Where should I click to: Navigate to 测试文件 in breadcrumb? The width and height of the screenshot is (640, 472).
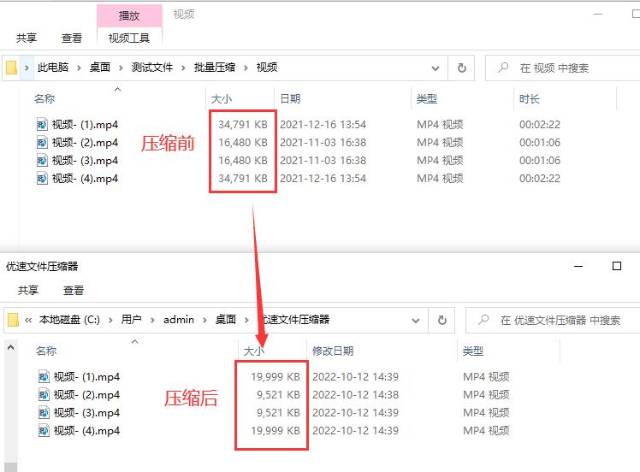pos(152,68)
